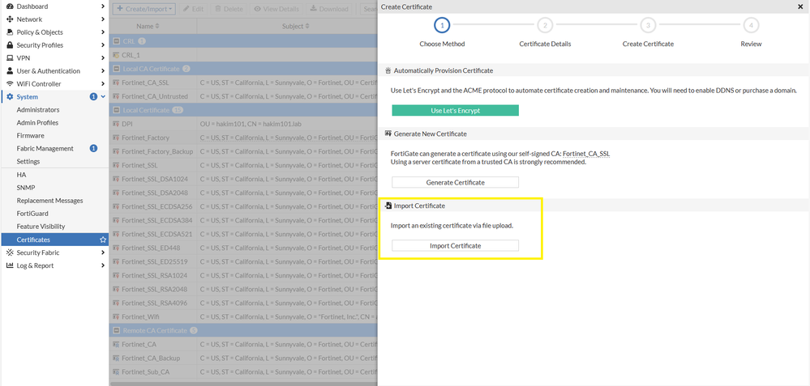
Task: Open the Create/Import dropdown
Action: [x=144, y=9]
